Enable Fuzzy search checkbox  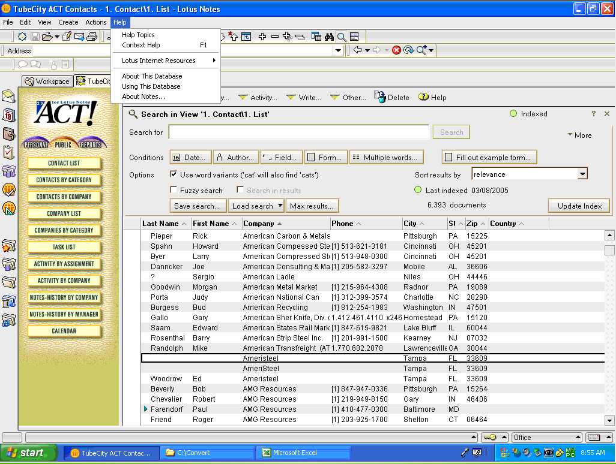click(174, 189)
